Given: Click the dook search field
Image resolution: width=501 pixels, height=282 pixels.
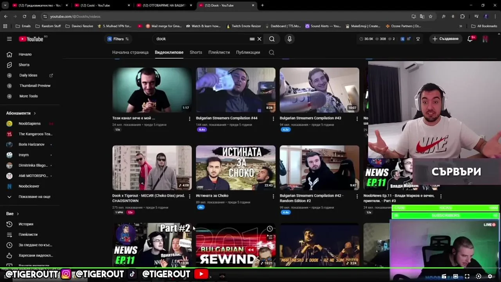Looking at the screenshot, I should pyautogui.click(x=202, y=39).
